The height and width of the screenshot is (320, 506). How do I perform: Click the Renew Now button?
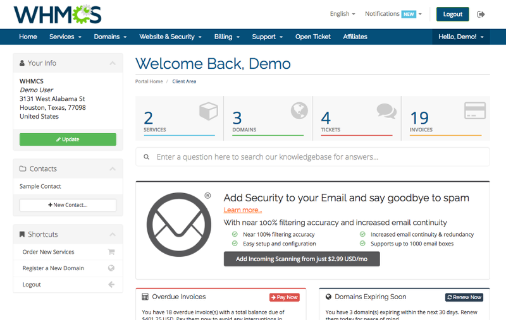(x=464, y=297)
